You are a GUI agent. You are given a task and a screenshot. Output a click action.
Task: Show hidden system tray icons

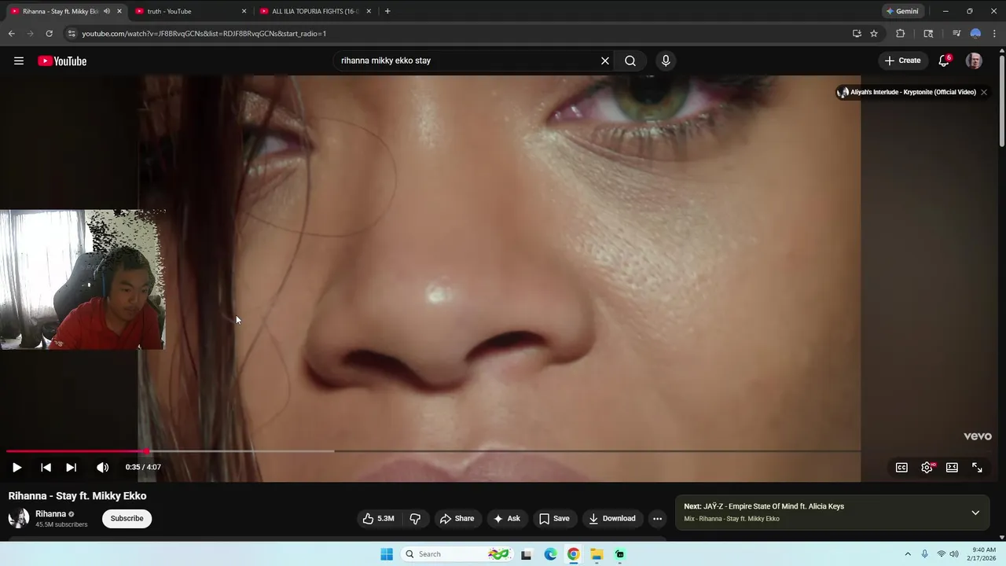(908, 554)
